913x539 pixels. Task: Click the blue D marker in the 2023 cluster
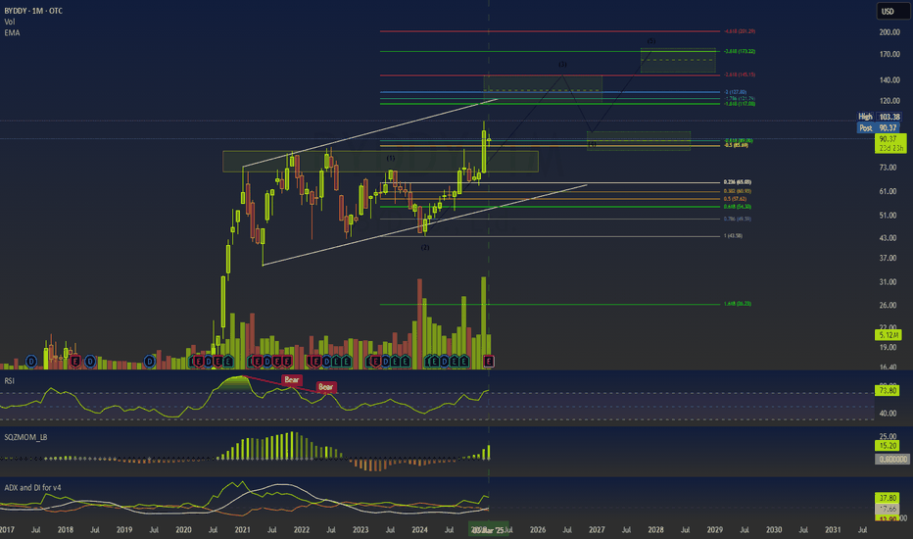pyautogui.click(x=385, y=362)
